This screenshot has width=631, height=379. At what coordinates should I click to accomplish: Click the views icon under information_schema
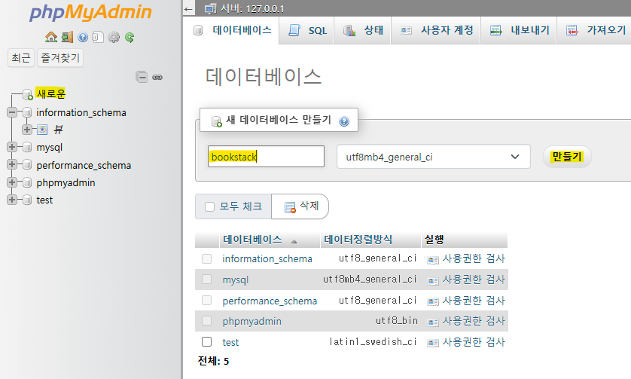pos(42,130)
